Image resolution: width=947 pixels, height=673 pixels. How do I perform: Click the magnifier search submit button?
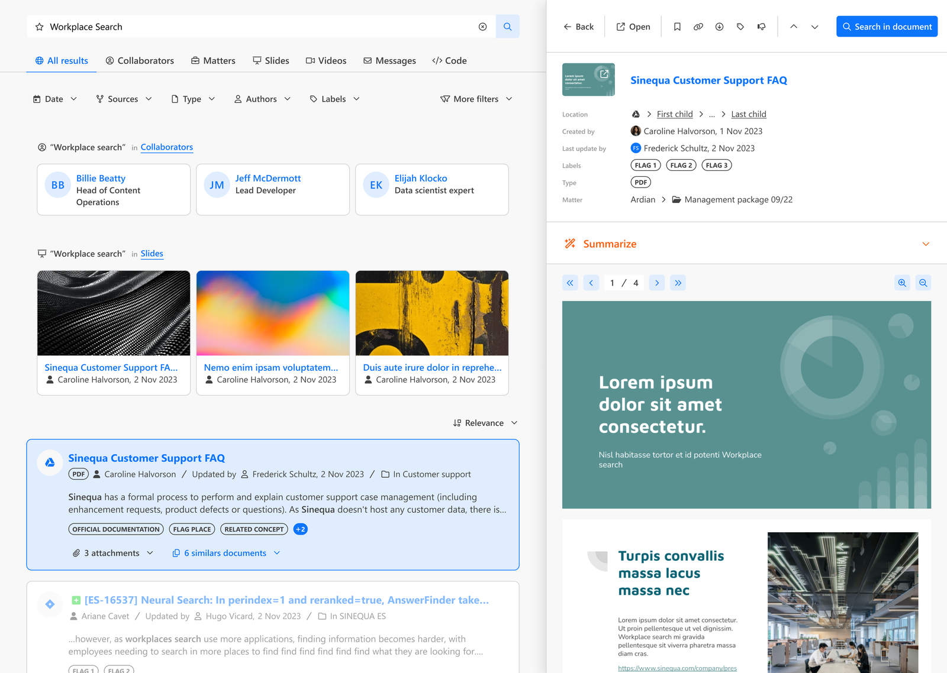click(x=507, y=27)
